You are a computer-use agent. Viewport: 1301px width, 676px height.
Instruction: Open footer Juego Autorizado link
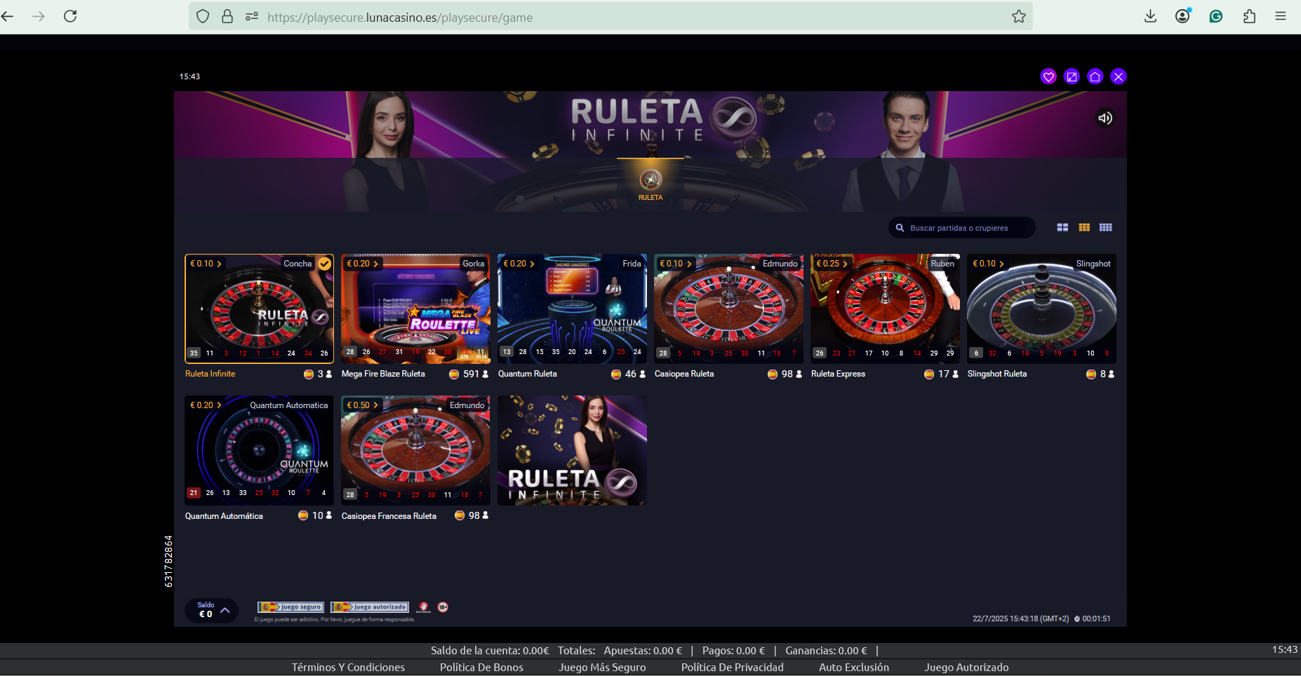[x=966, y=668]
